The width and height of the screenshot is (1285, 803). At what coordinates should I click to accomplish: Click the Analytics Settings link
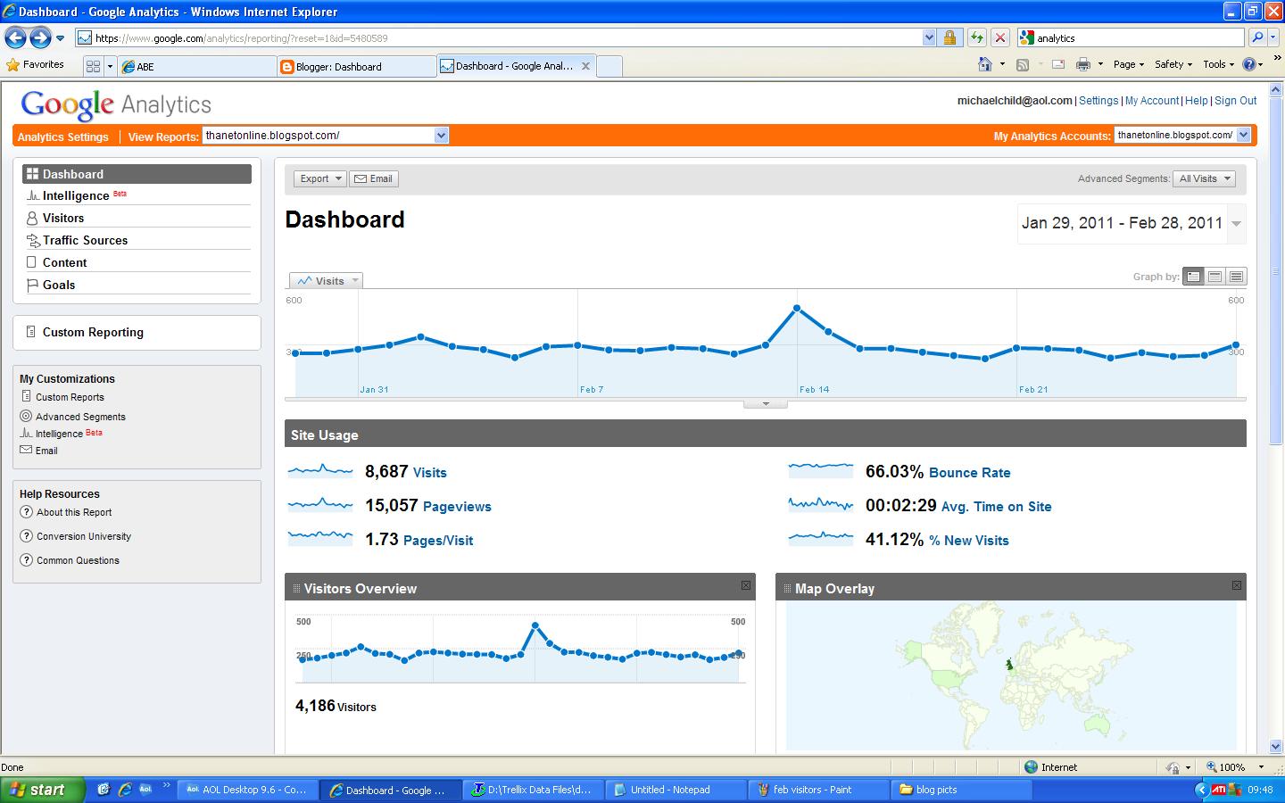pos(62,137)
